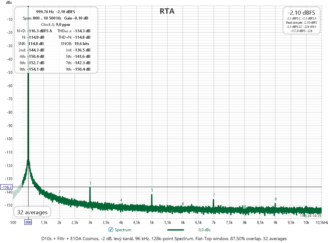Click the 8th: -154,1 dB harmonic value

(x=32, y=69)
